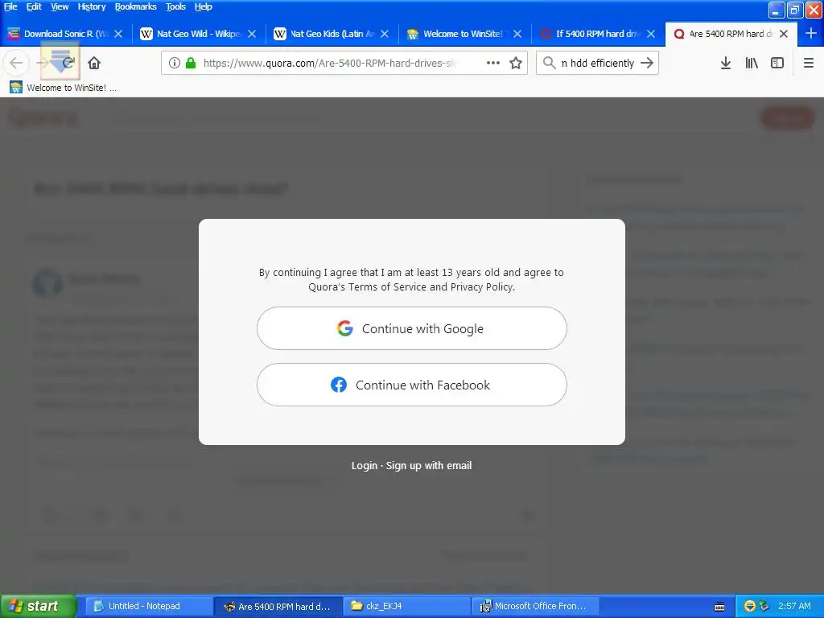Bookmark this page with the star

click(x=516, y=63)
